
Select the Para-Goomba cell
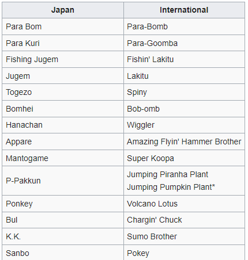click(x=184, y=43)
